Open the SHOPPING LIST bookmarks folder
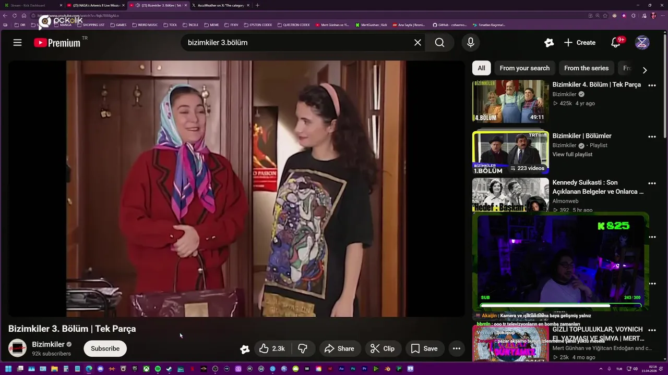This screenshot has width=668, height=375. (x=90, y=25)
